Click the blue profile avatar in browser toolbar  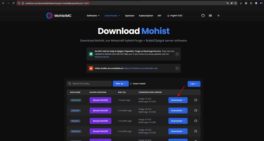[256, 3]
